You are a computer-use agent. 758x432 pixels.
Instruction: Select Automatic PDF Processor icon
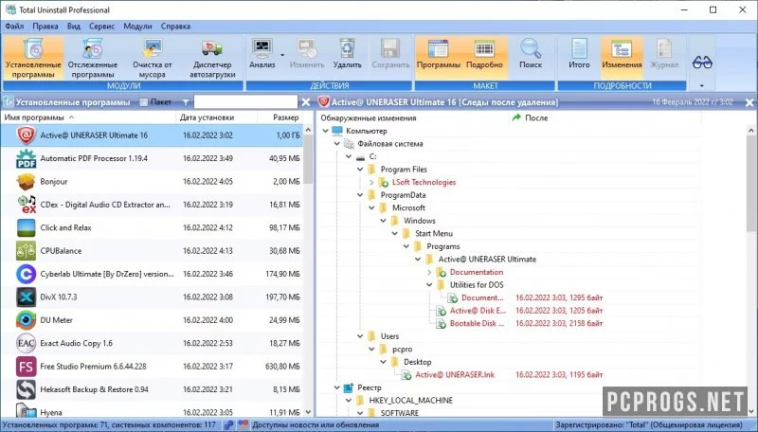coord(27,158)
